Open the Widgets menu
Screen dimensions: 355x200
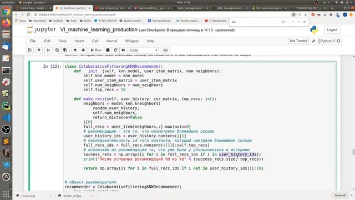tap(132, 41)
